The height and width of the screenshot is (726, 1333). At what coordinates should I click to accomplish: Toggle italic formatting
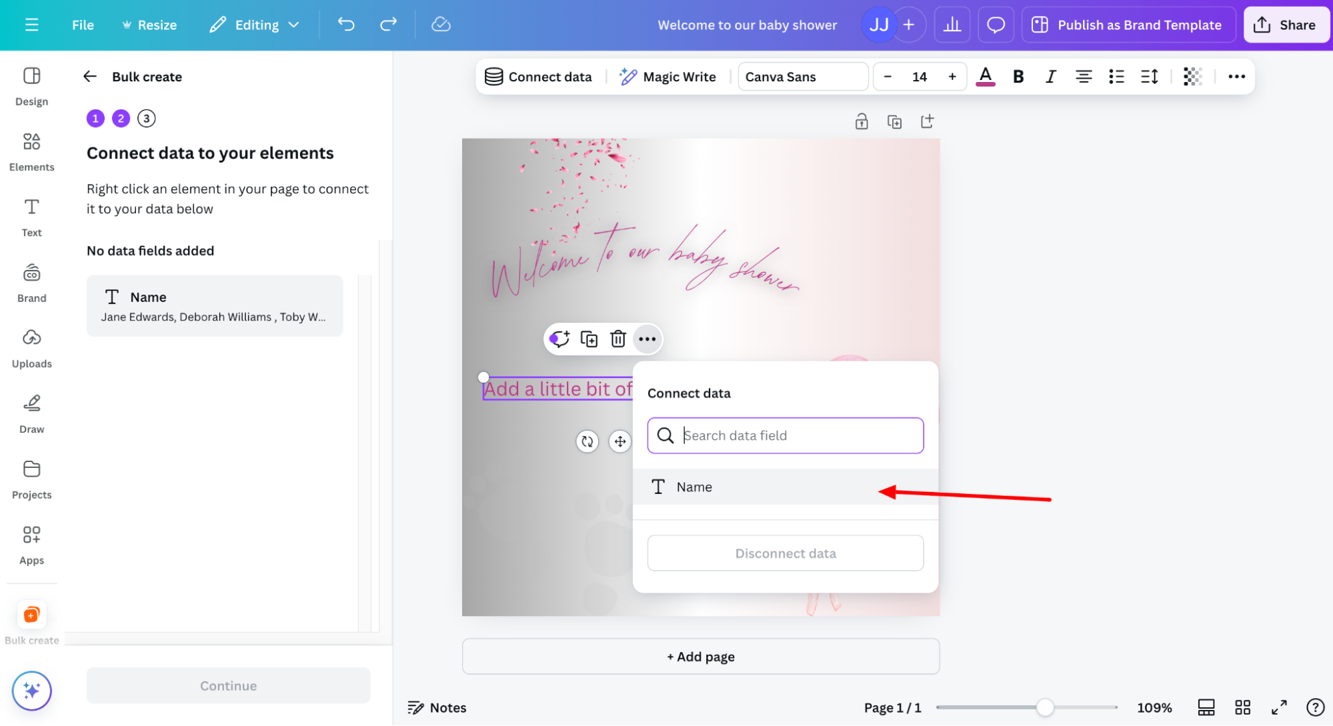1051,77
